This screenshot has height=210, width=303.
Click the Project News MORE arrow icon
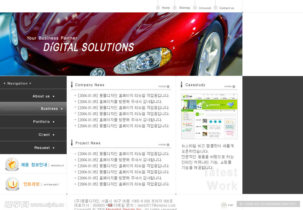[168, 145]
